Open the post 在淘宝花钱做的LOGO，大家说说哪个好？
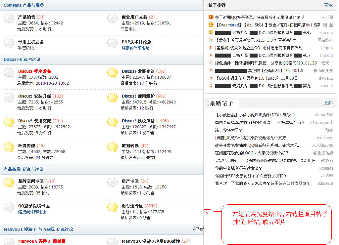The width and height of the screenshot is (339, 245). click(x=252, y=153)
